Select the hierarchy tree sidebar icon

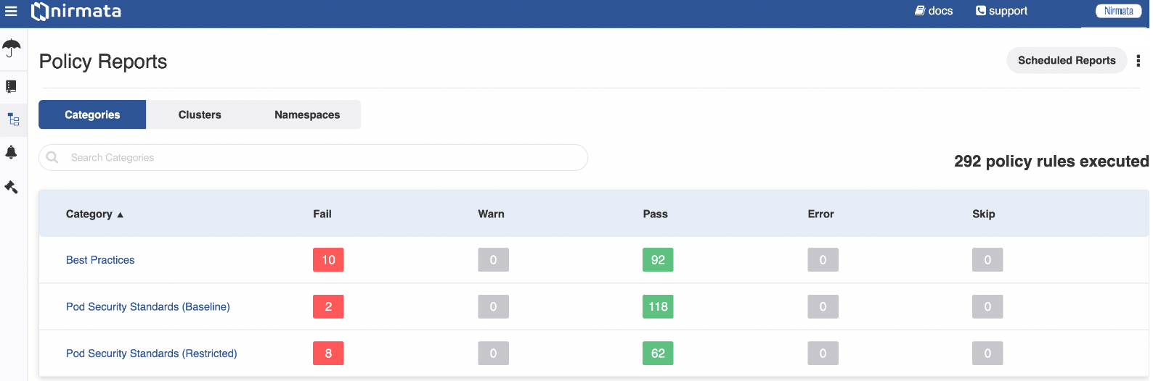pos(13,120)
